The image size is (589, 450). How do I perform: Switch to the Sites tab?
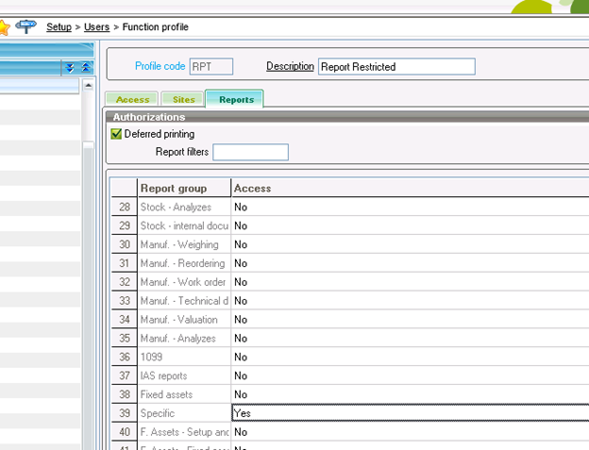click(183, 99)
